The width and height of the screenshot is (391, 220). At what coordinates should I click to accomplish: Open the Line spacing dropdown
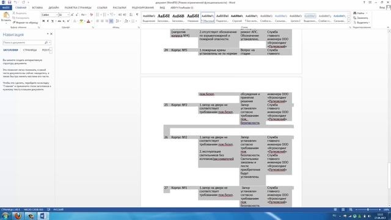tap(118, 21)
